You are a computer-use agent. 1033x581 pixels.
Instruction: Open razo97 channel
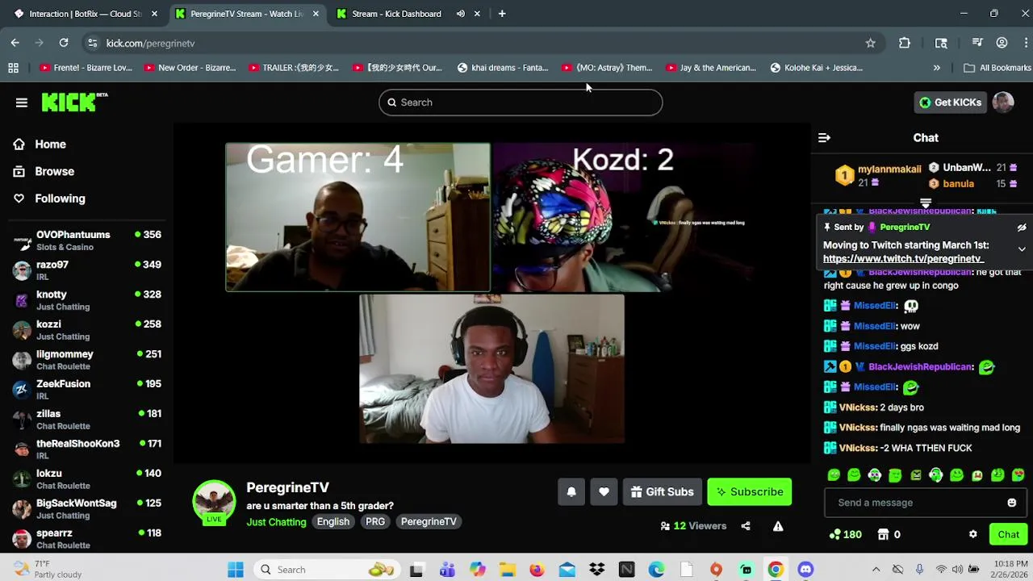(86, 270)
